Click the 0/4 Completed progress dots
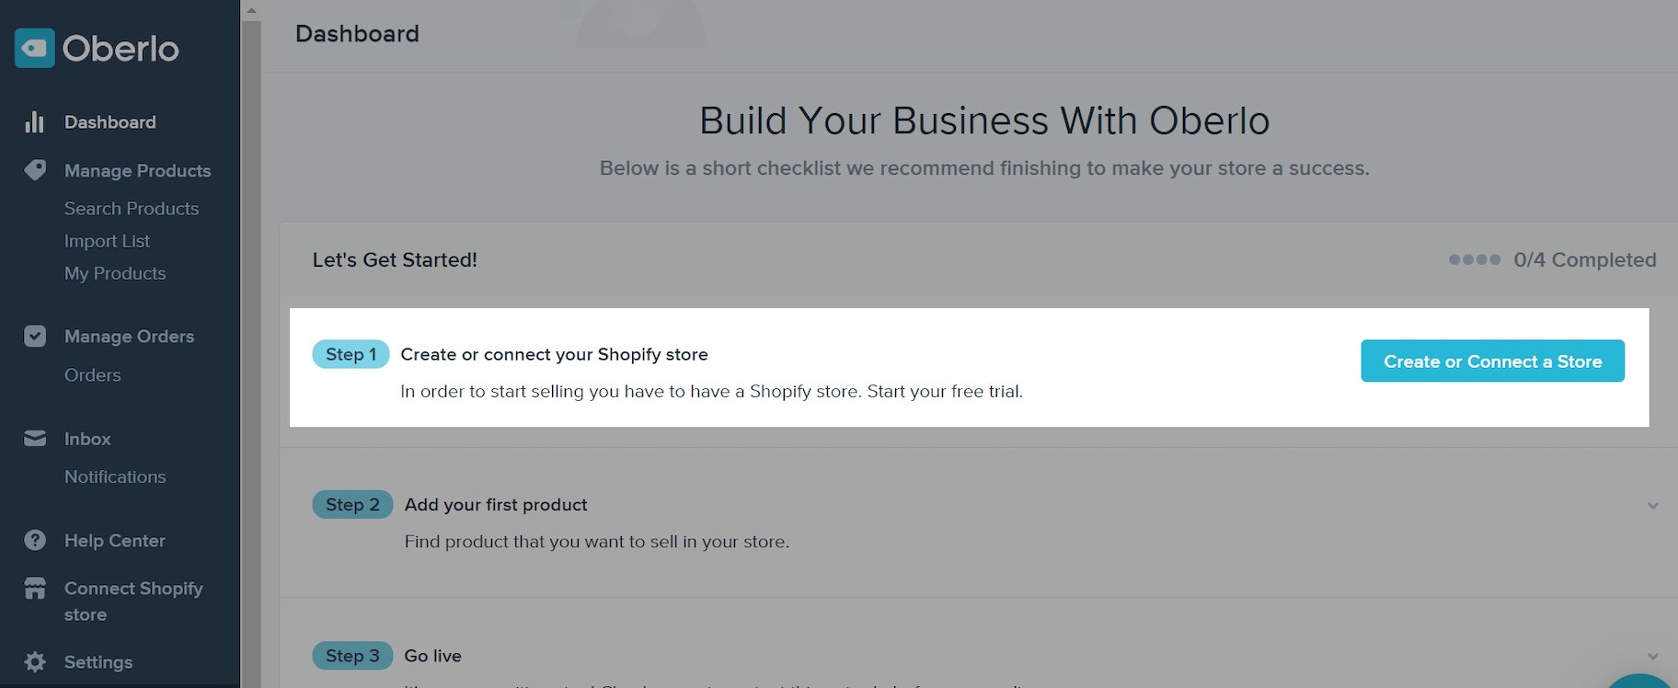 point(1474,259)
